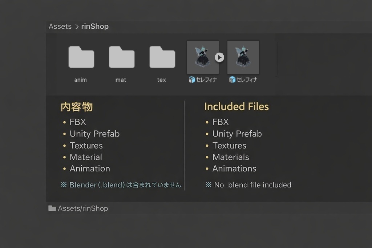The width and height of the screenshot is (372, 248).
Task: Click FBX under Included Files
Action: coord(221,122)
